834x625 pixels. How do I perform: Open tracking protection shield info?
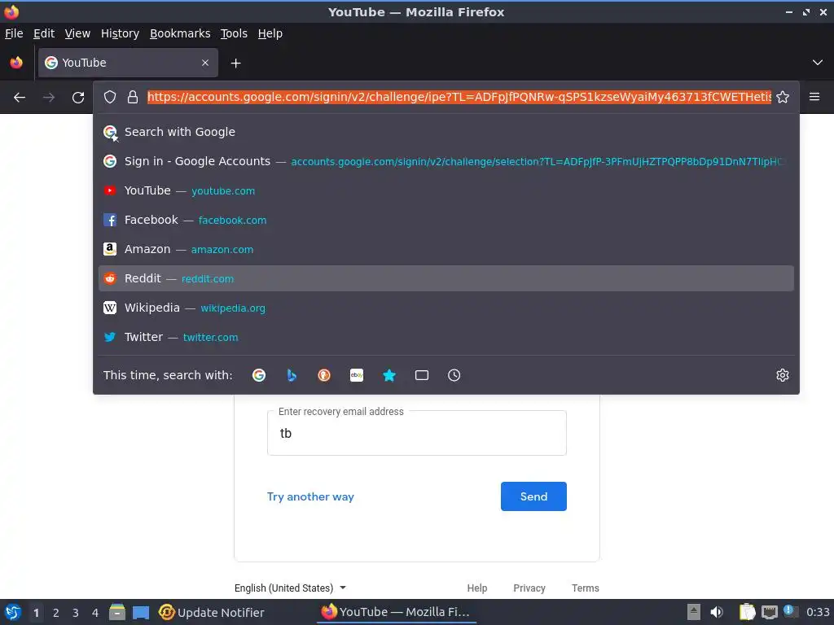tap(110, 97)
